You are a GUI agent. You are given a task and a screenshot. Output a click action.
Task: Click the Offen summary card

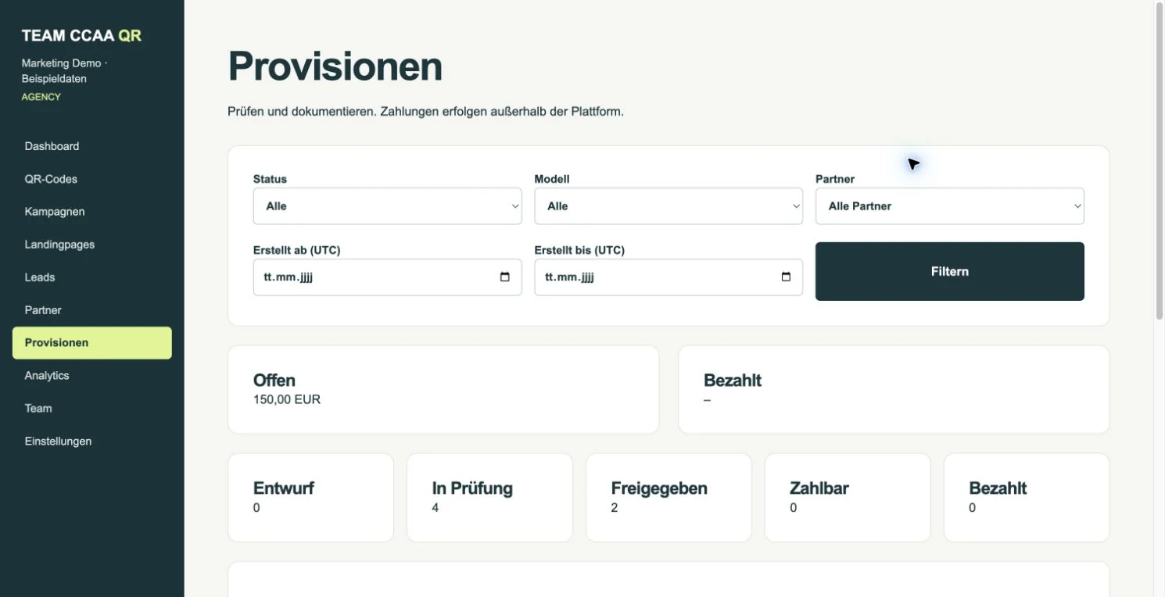point(443,389)
